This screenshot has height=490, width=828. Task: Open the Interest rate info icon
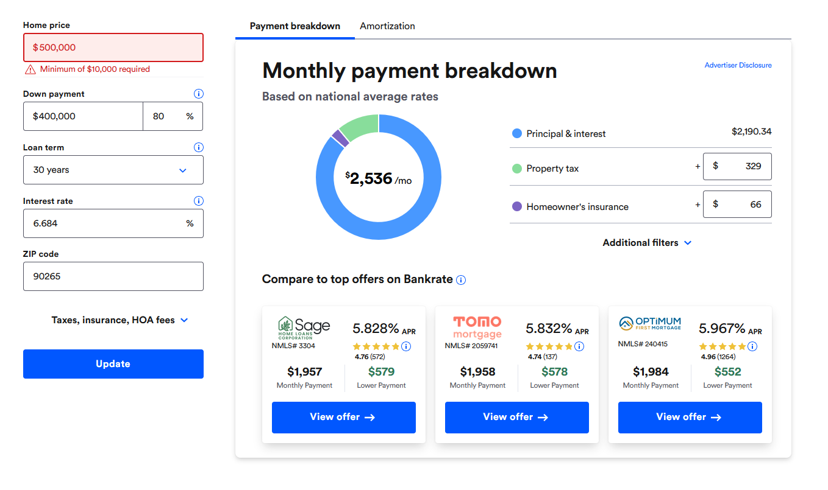tap(198, 201)
